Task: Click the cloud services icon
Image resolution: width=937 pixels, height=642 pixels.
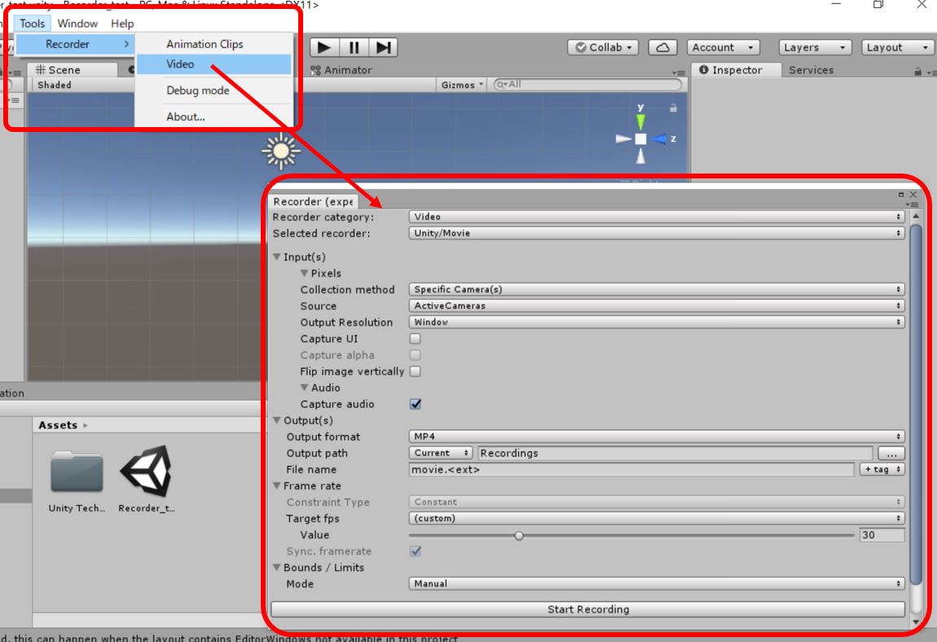Action: click(662, 47)
